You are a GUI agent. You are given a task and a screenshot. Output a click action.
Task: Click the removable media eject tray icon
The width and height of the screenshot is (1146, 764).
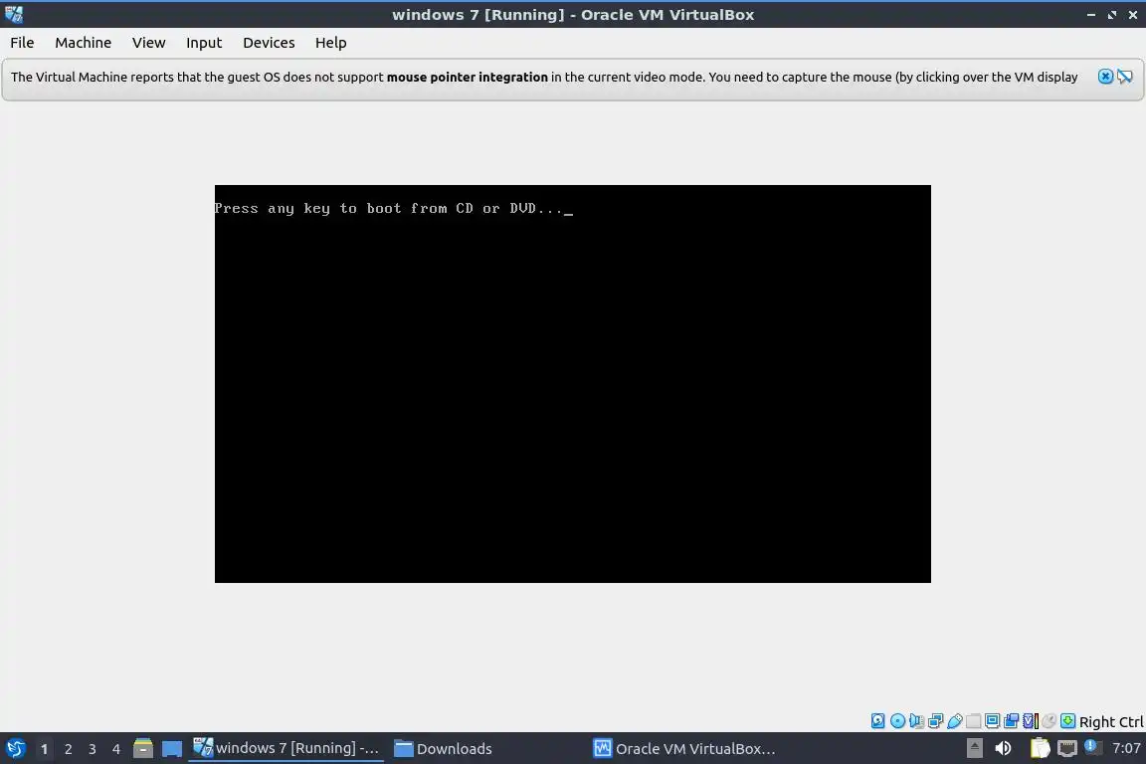(x=974, y=748)
